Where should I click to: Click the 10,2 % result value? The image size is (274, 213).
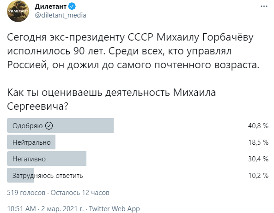coord(258,175)
